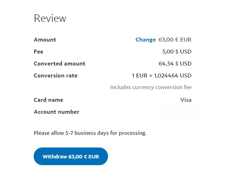
Task: Click the Visa card name value
Action: [186, 100]
